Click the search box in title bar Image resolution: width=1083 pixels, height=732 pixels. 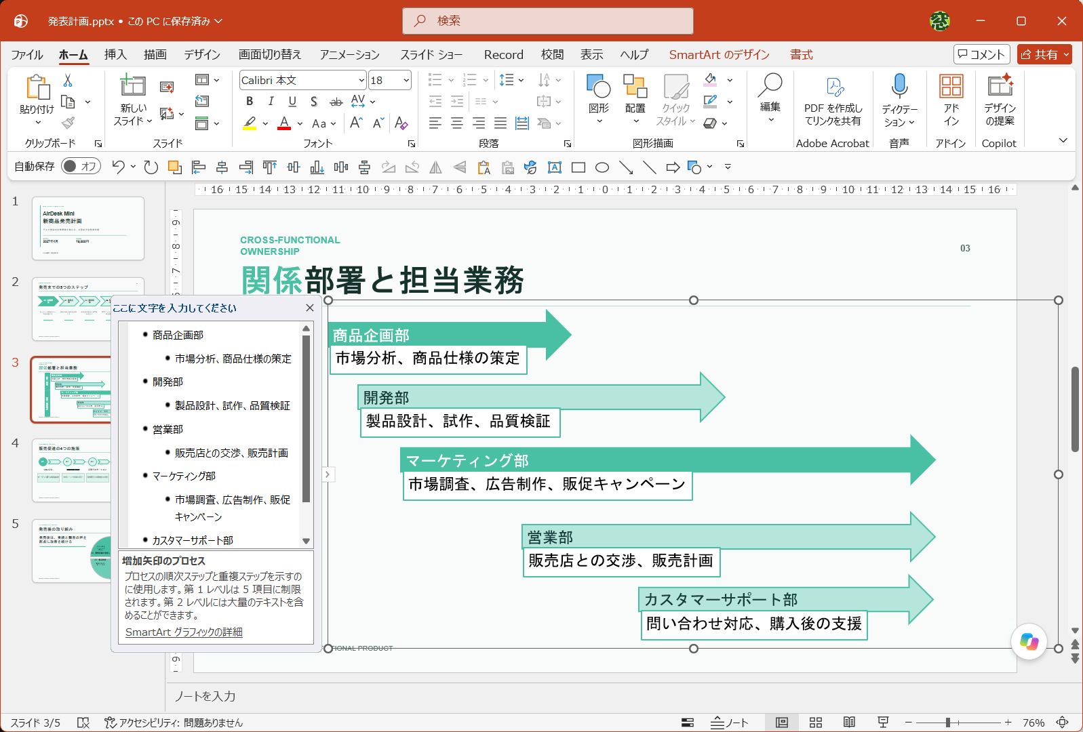(x=548, y=21)
